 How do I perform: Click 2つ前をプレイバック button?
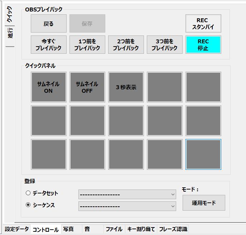coord(126,45)
